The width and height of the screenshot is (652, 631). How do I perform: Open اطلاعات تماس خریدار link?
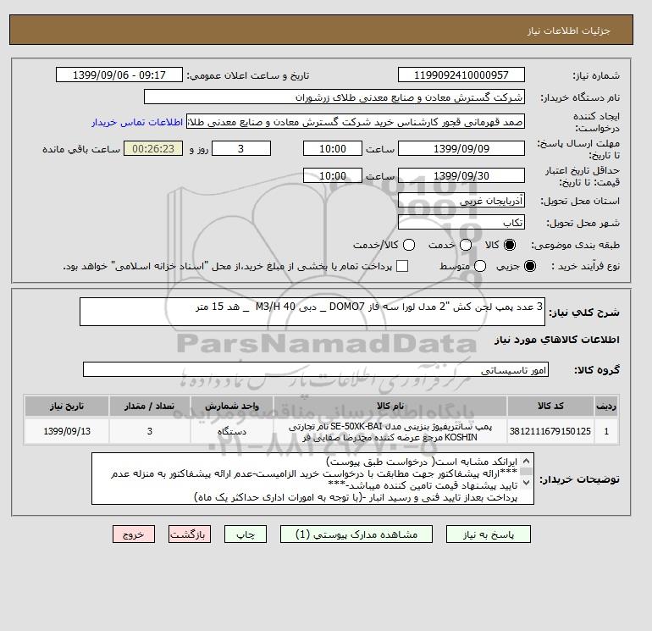pyautogui.click(x=137, y=122)
